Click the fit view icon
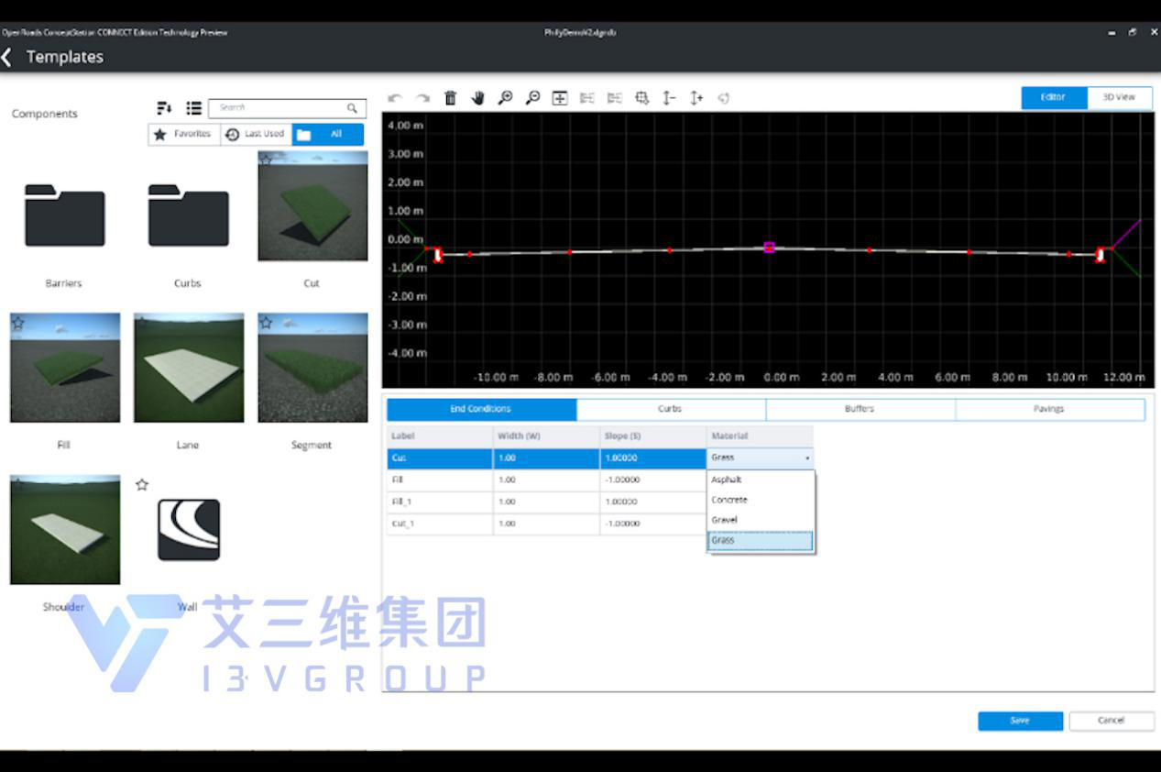Image resolution: width=1161 pixels, height=772 pixels. click(x=560, y=98)
